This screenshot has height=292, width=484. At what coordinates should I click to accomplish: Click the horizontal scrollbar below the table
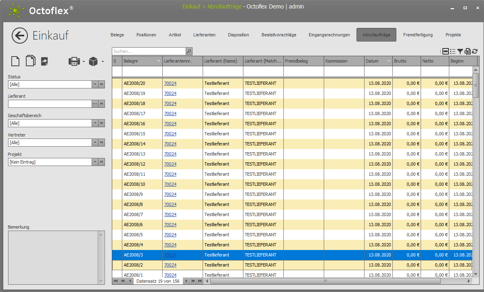325,281
